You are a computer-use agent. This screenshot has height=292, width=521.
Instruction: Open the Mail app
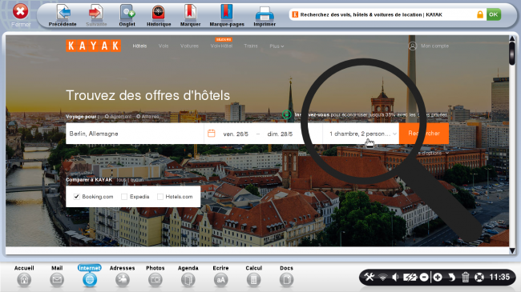click(57, 276)
